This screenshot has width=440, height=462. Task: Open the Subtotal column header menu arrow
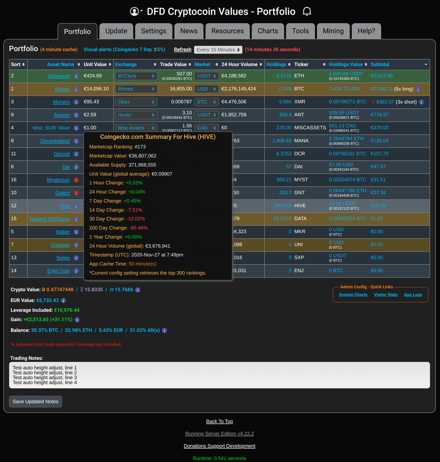coord(426,65)
